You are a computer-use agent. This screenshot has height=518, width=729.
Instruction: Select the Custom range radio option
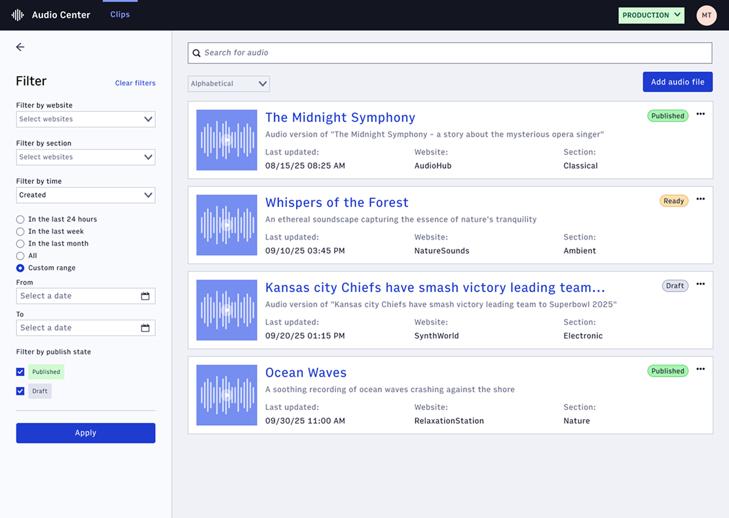(x=20, y=268)
